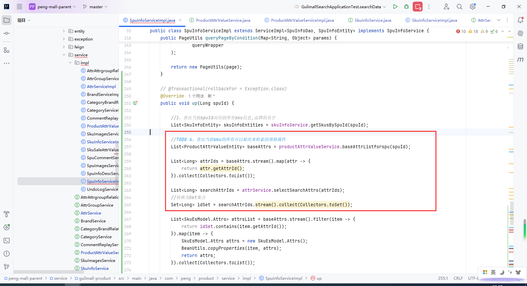
Task: Expand the entity folder
Action: pyautogui.click(x=64, y=31)
